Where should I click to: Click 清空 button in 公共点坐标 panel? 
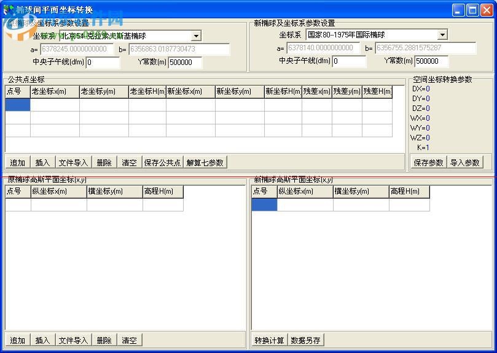point(130,162)
